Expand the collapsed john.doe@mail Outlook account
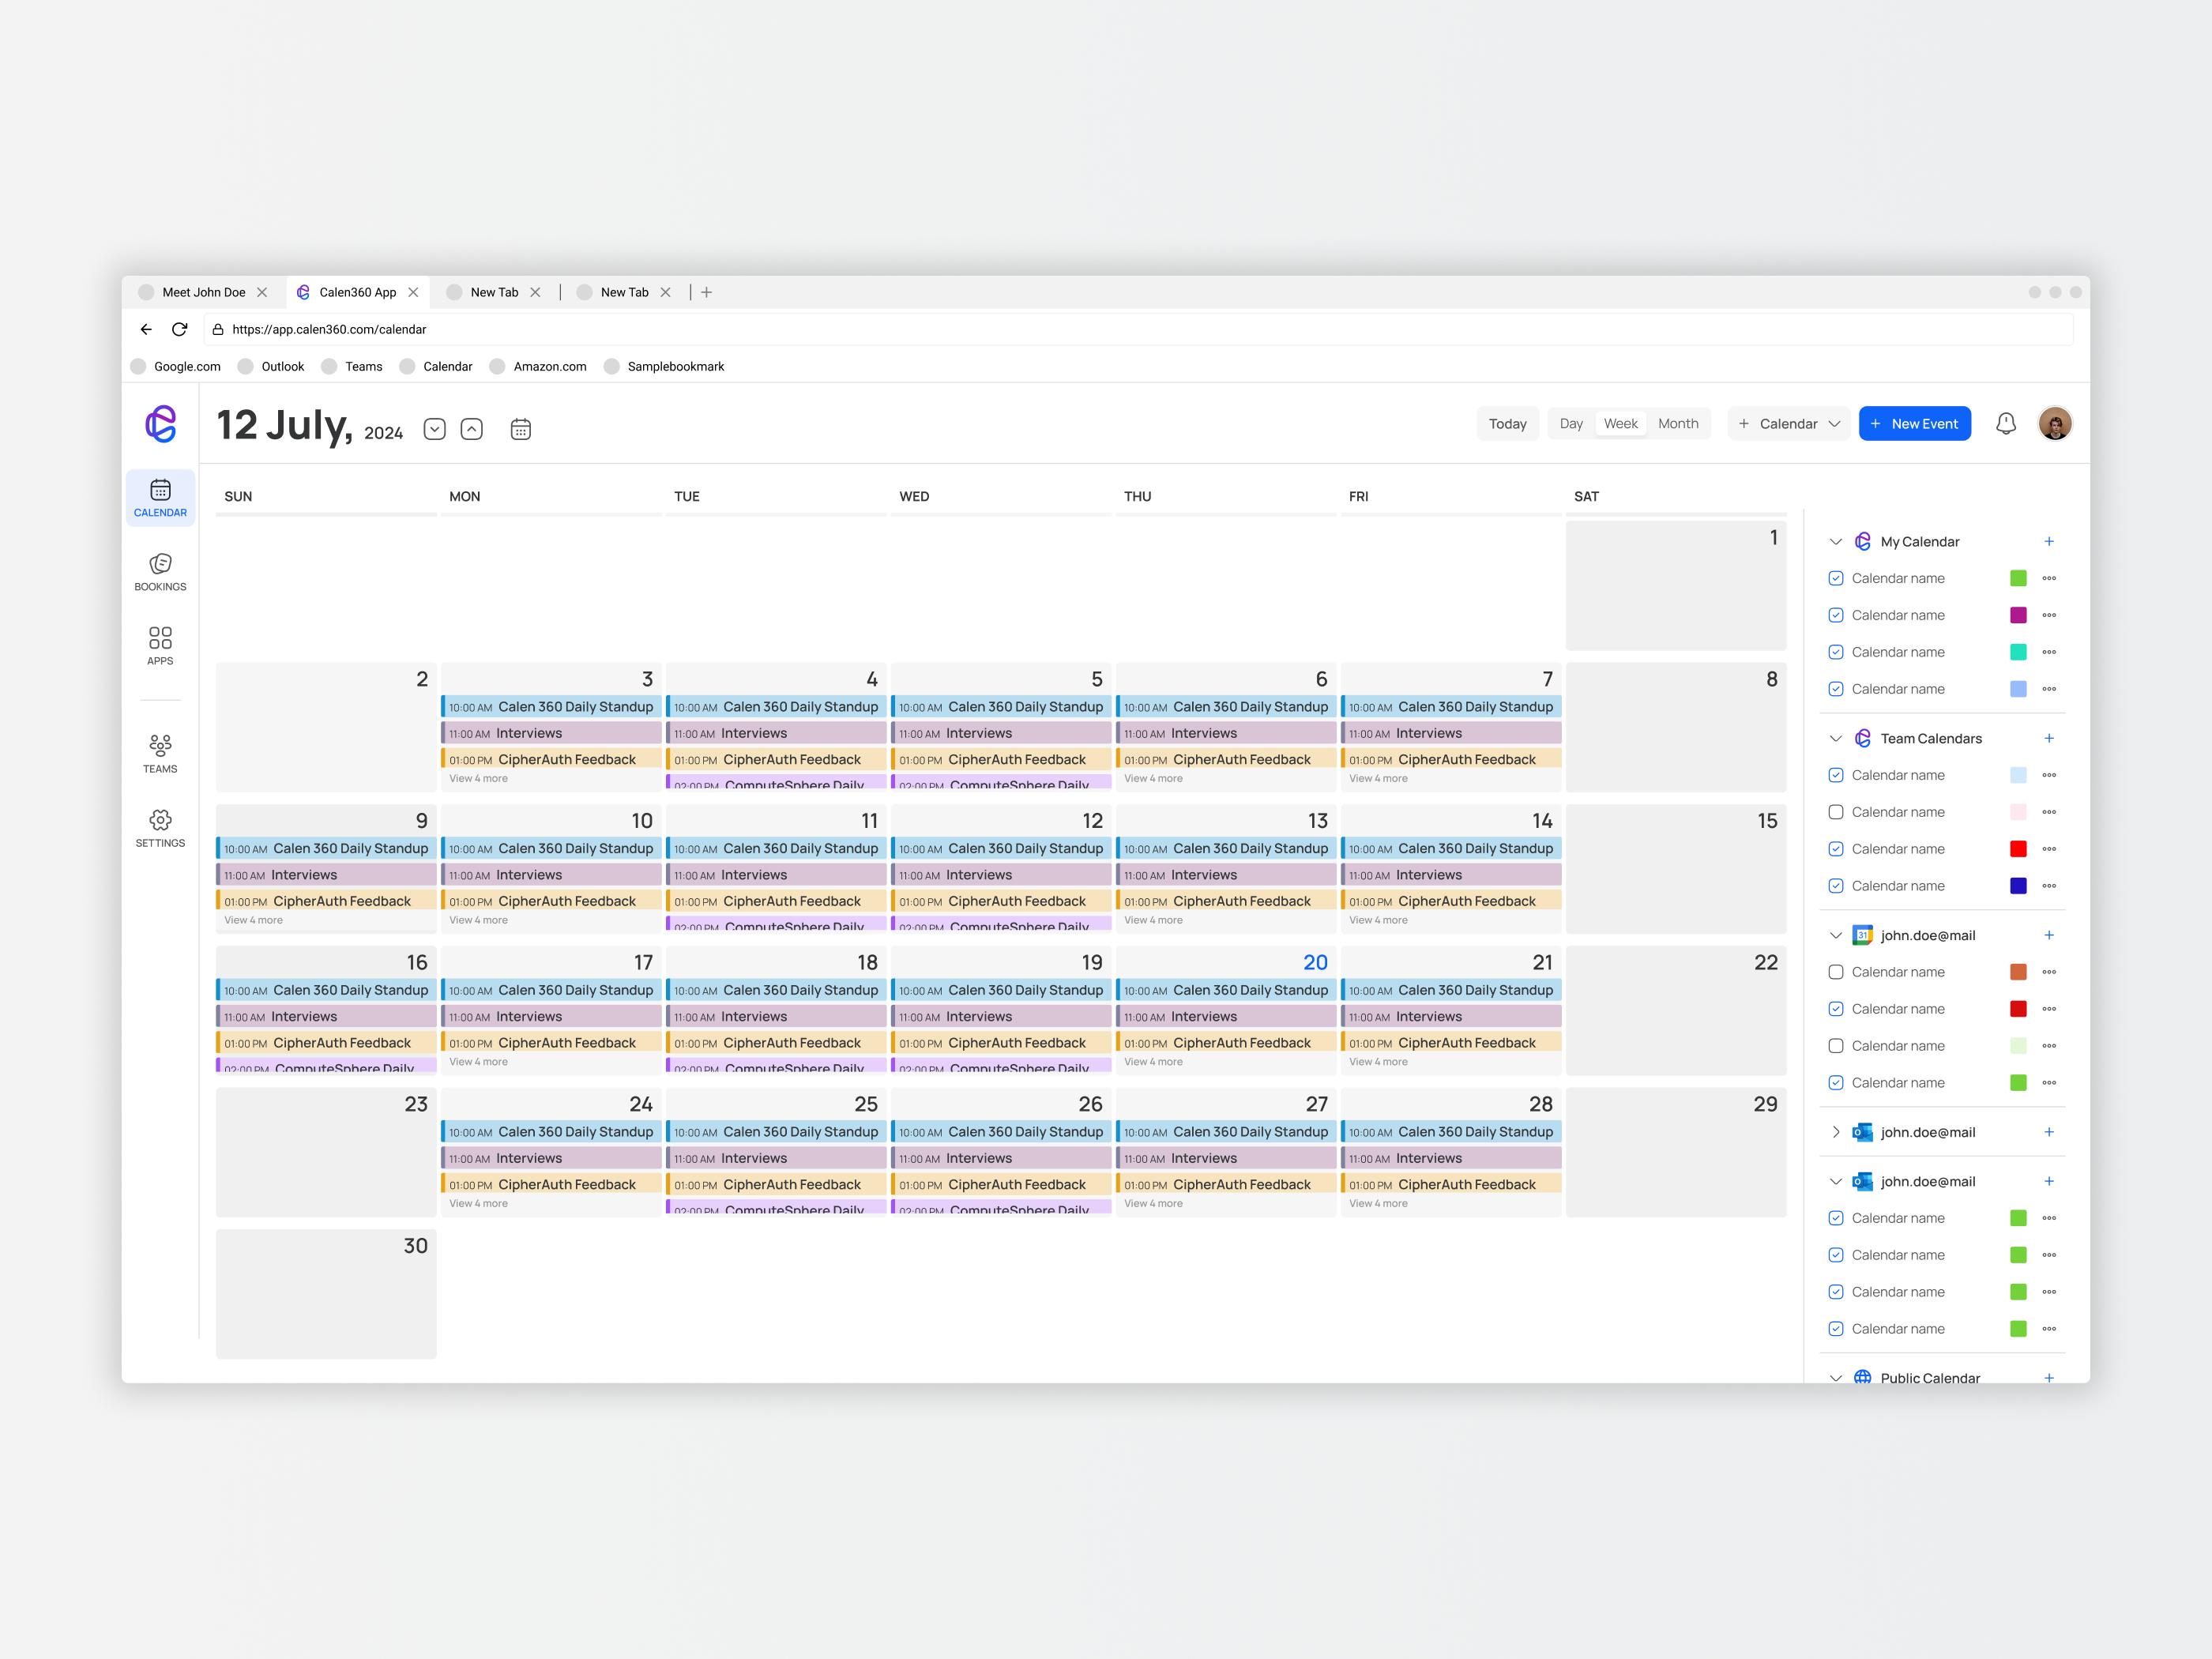The image size is (2212, 1659). point(1835,1132)
